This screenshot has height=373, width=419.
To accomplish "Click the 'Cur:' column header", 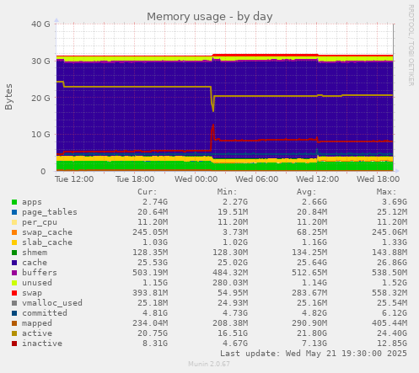I will (148, 192).
